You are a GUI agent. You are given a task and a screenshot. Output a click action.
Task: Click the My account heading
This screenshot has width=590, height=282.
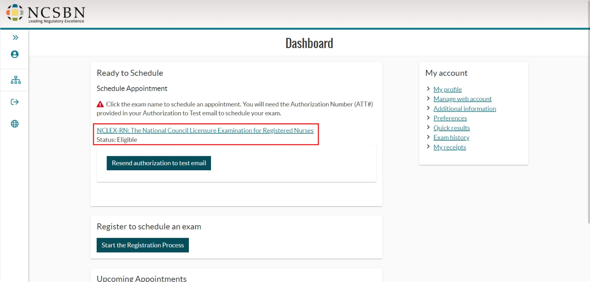coord(446,73)
